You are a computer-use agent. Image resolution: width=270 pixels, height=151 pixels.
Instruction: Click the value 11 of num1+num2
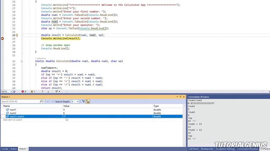[x=64, y=117]
